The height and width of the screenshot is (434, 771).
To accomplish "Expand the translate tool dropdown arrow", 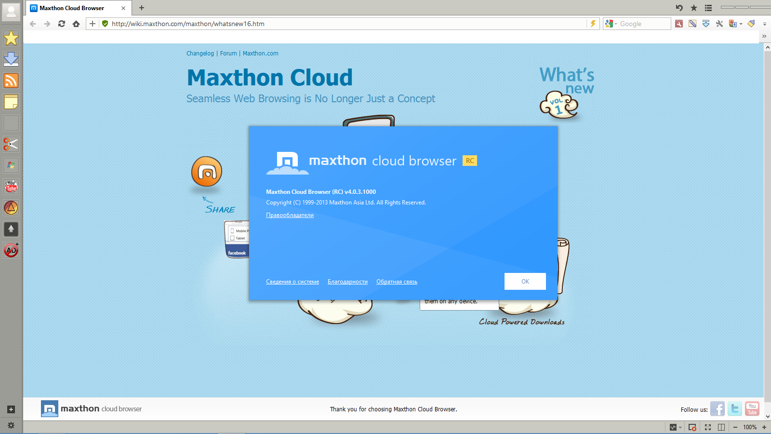I will [741, 24].
